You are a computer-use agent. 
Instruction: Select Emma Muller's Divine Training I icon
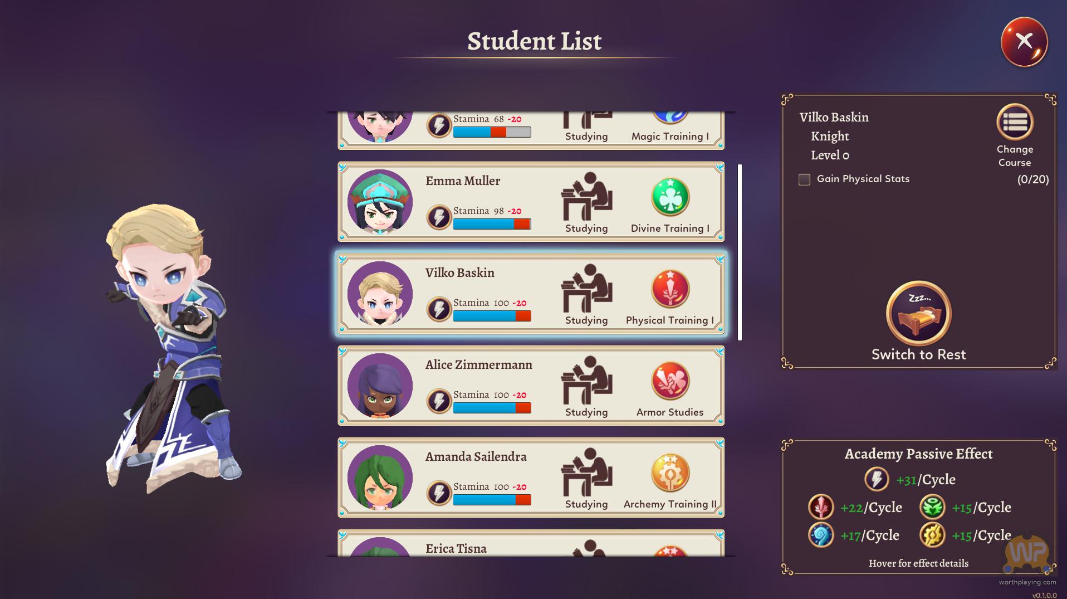coord(670,197)
